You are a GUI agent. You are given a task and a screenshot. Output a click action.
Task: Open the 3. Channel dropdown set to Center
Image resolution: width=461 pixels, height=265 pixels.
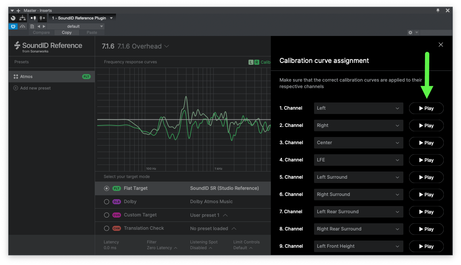point(358,143)
